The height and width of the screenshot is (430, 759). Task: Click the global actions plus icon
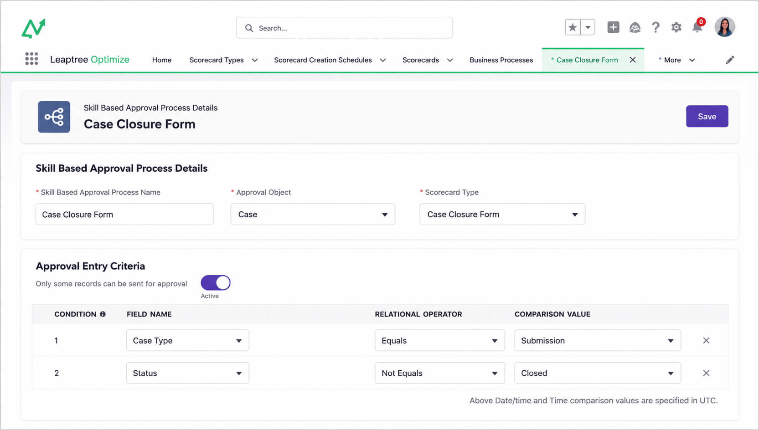pyautogui.click(x=613, y=27)
